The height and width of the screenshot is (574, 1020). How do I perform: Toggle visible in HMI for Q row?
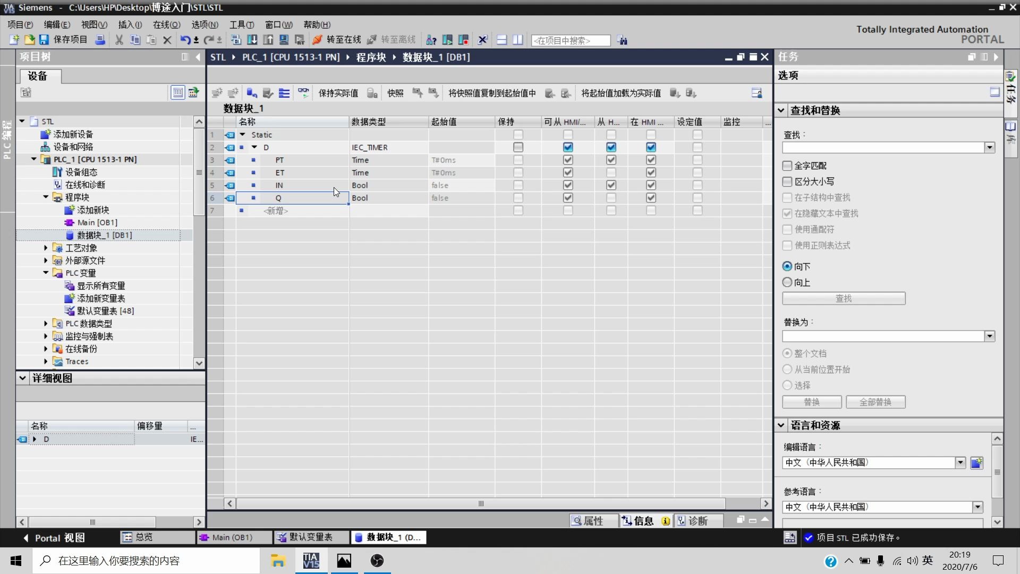point(651,198)
